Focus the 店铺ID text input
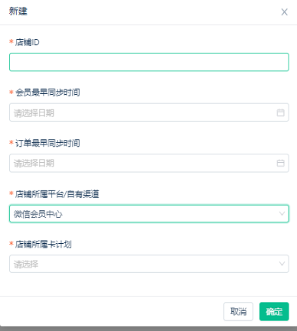Screen dimensions: 297x331 149,62
